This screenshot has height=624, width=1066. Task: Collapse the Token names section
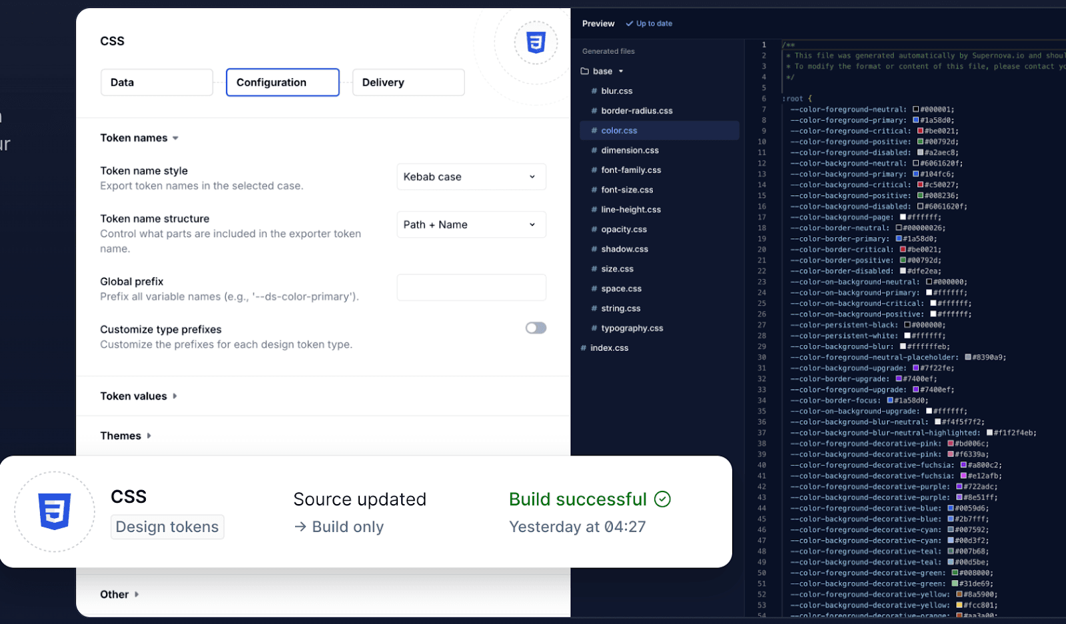(x=139, y=138)
